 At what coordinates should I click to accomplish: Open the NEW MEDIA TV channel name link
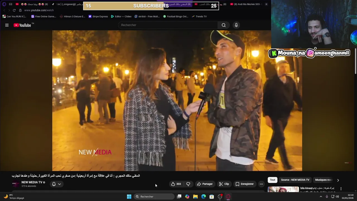point(32,182)
